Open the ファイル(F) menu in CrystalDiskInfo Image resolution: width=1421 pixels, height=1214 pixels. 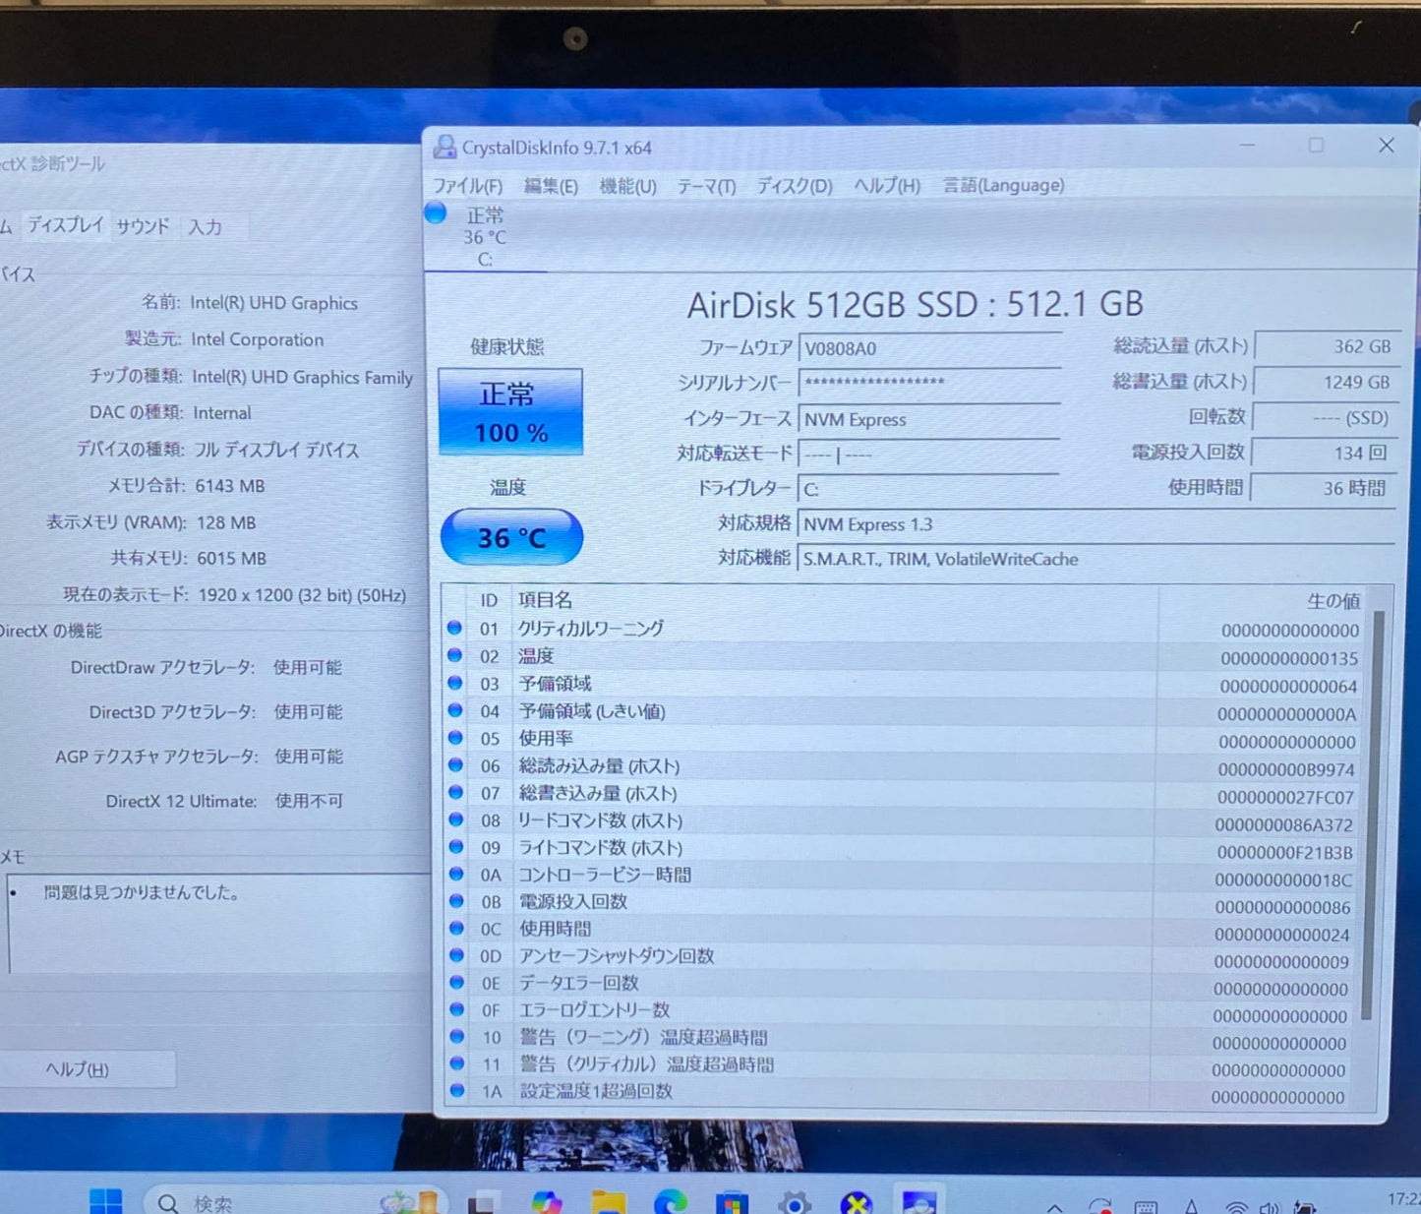(x=468, y=185)
